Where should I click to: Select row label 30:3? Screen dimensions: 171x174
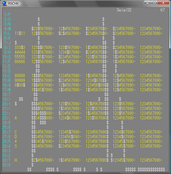pyautogui.click(x=7, y=151)
